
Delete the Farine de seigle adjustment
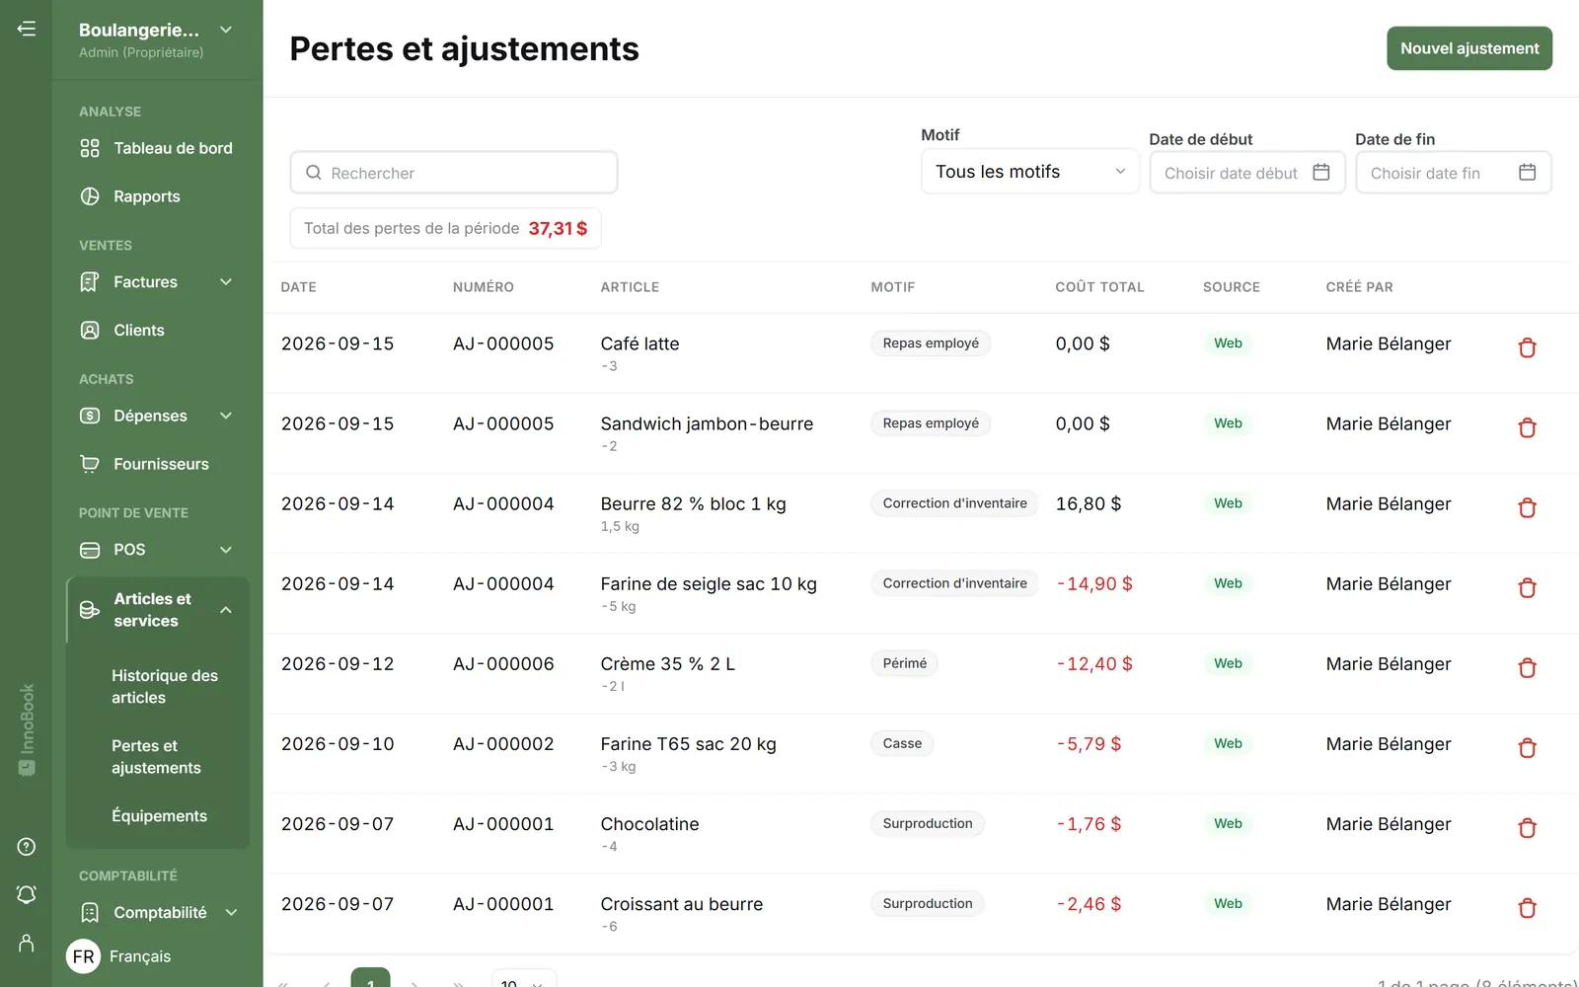[1527, 587]
